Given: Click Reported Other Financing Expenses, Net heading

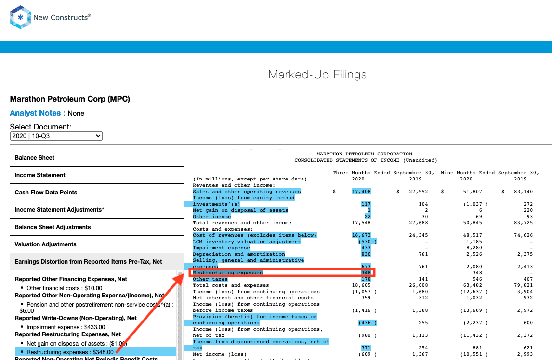Looking at the screenshot, I should point(71,279).
